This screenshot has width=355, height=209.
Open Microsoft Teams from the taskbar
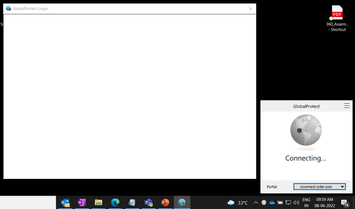tap(149, 203)
